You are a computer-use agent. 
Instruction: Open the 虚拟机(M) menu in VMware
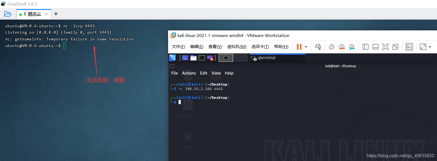pos(237,47)
